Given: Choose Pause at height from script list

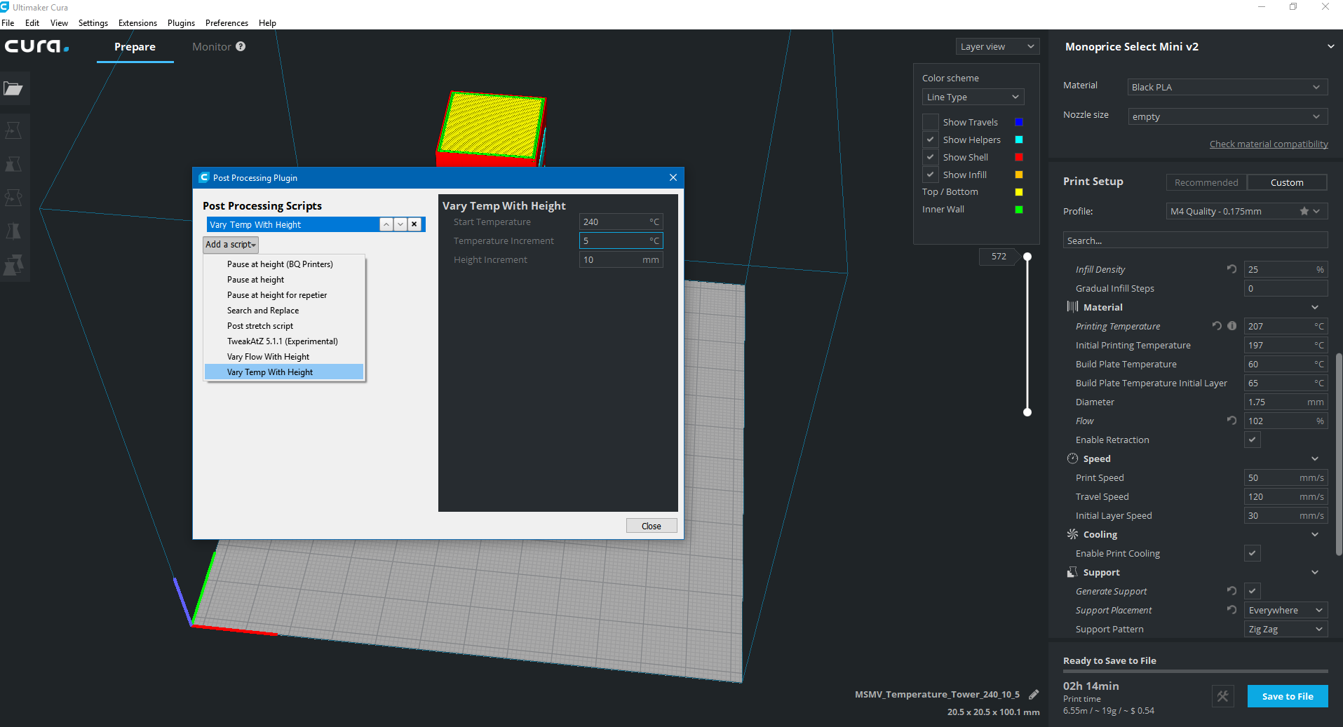Looking at the screenshot, I should [x=284, y=279].
